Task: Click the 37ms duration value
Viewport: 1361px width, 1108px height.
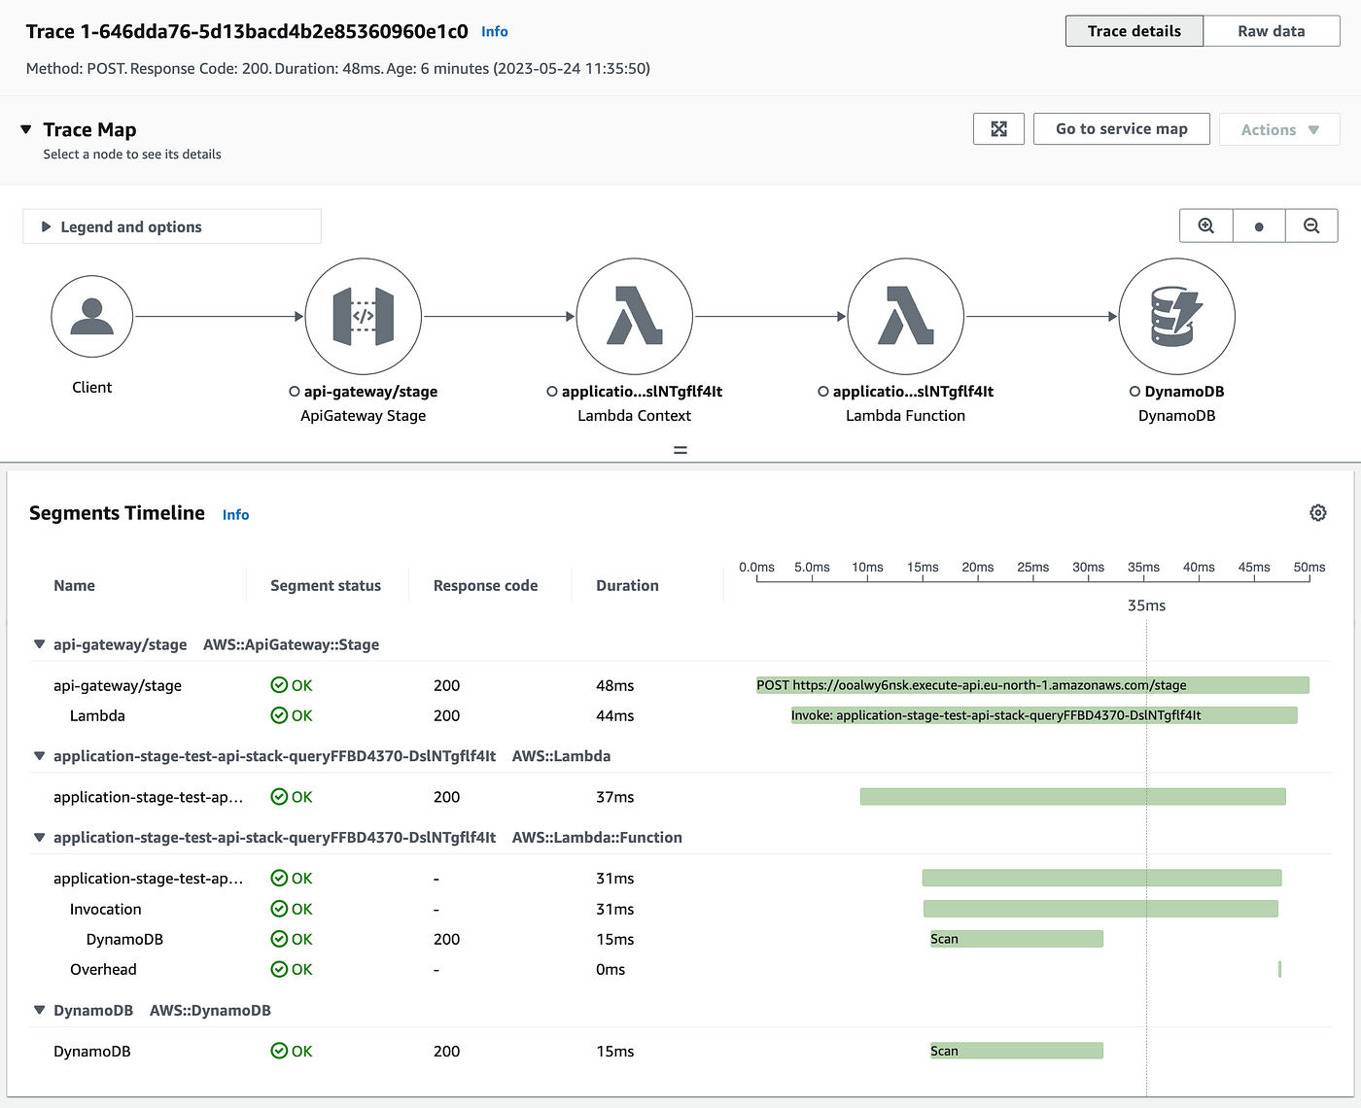Action: coord(615,797)
